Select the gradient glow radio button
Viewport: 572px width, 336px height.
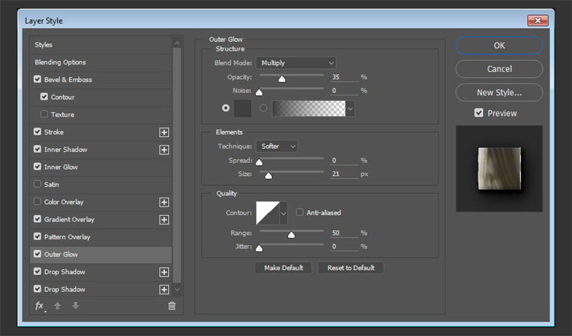pyautogui.click(x=263, y=108)
